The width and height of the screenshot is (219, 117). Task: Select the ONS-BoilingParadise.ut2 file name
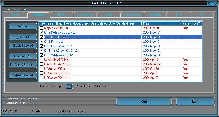[x=60, y=32]
